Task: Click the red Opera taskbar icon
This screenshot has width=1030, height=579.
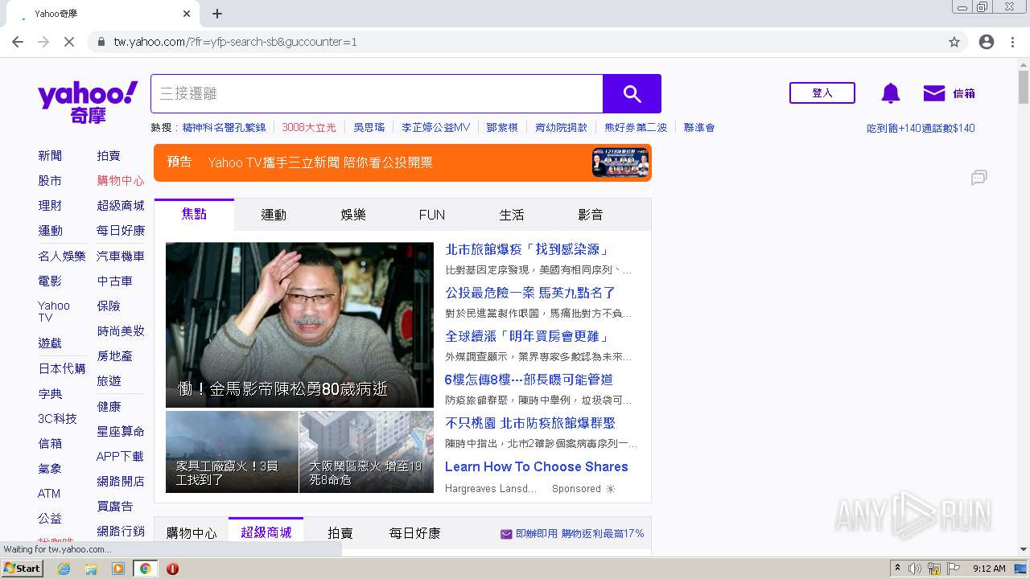Action: pos(172,569)
